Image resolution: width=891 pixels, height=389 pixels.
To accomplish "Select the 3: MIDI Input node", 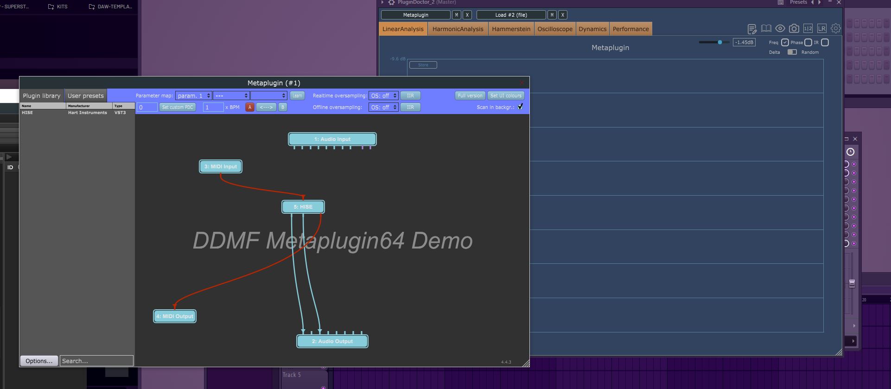I will 220,166.
